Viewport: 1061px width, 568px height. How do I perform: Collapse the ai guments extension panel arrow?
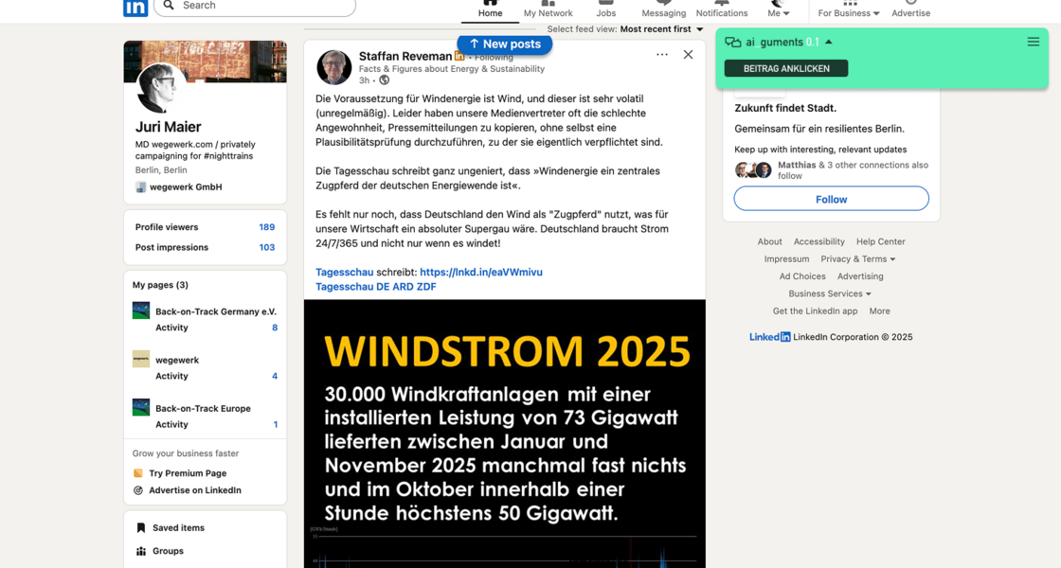pos(829,43)
